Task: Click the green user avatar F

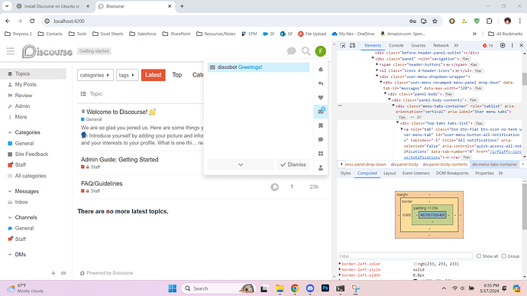Action: pyautogui.click(x=321, y=51)
